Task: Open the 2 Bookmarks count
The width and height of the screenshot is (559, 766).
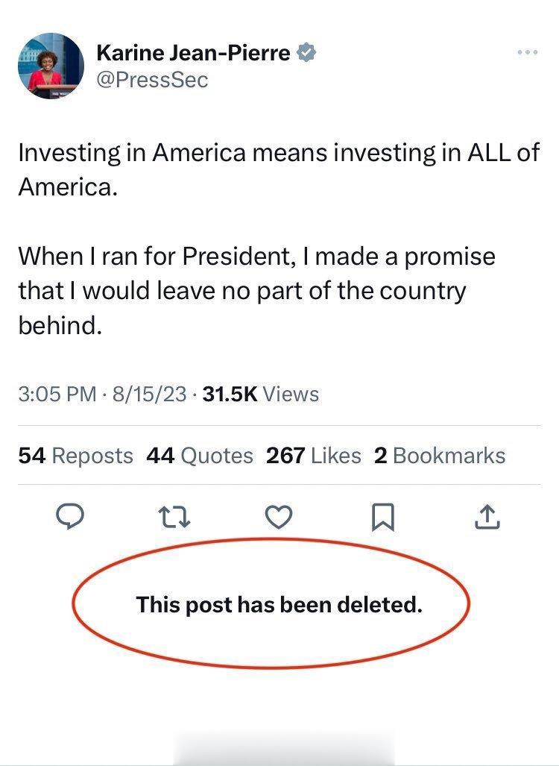Action: pyautogui.click(x=439, y=456)
